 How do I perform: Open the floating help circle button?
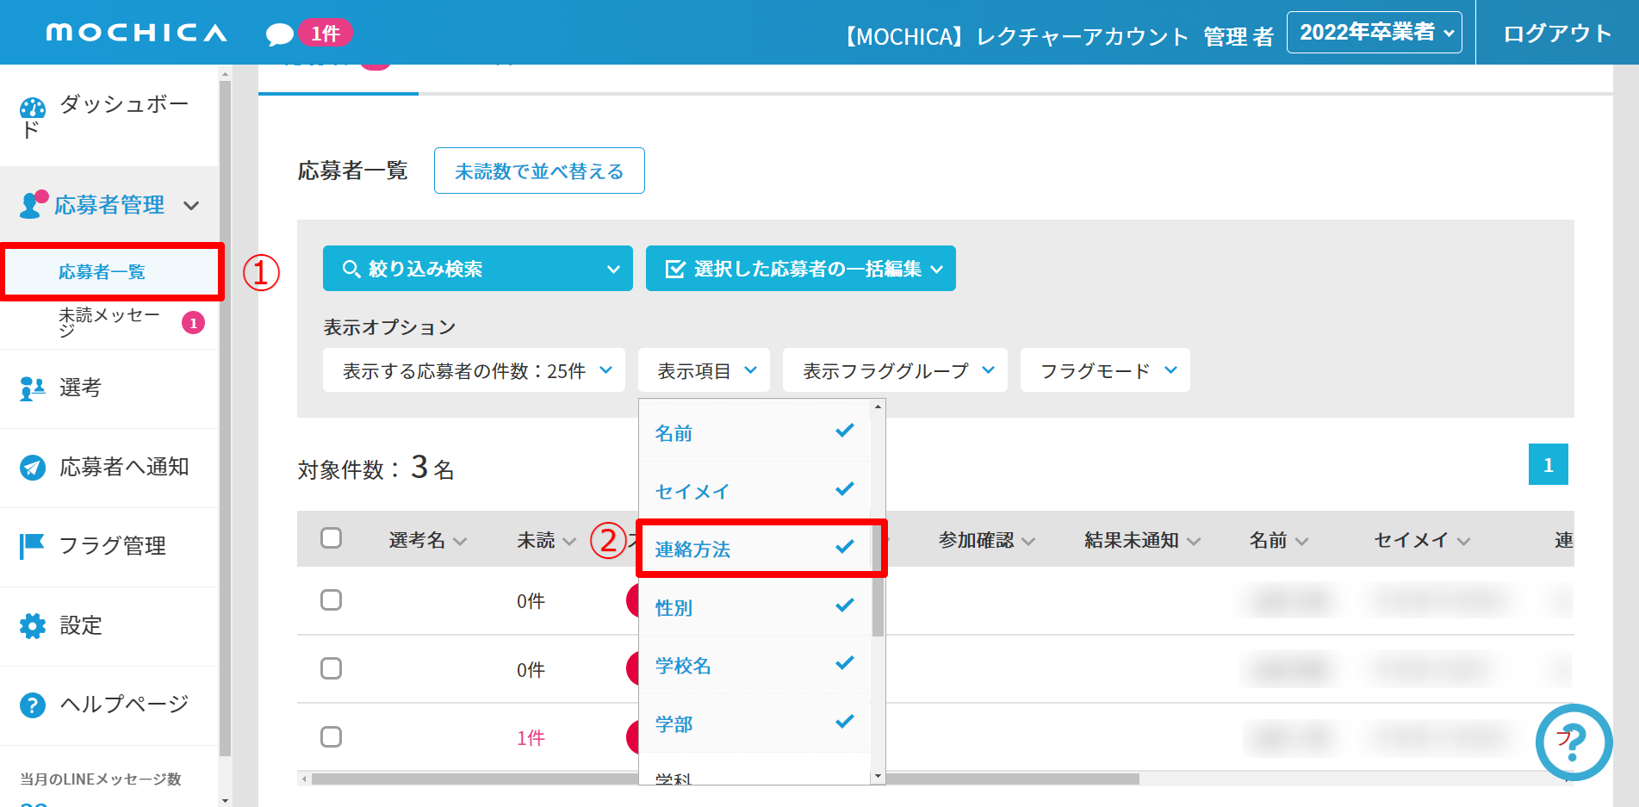coord(1573,742)
